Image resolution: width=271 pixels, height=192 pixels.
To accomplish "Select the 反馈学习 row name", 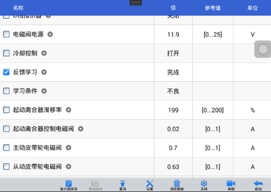I will pyautogui.click(x=25, y=72).
